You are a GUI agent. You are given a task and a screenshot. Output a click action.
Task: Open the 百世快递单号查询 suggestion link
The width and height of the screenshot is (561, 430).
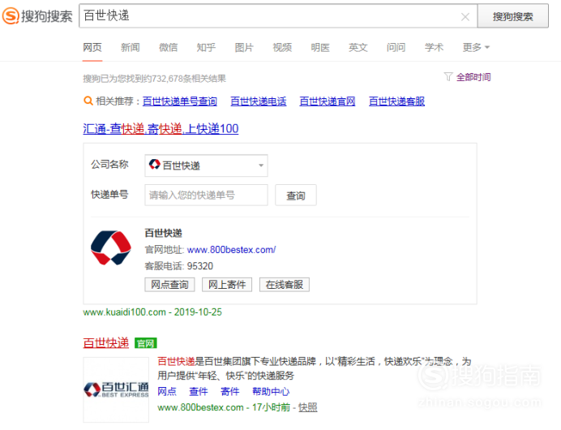coord(180,101)
